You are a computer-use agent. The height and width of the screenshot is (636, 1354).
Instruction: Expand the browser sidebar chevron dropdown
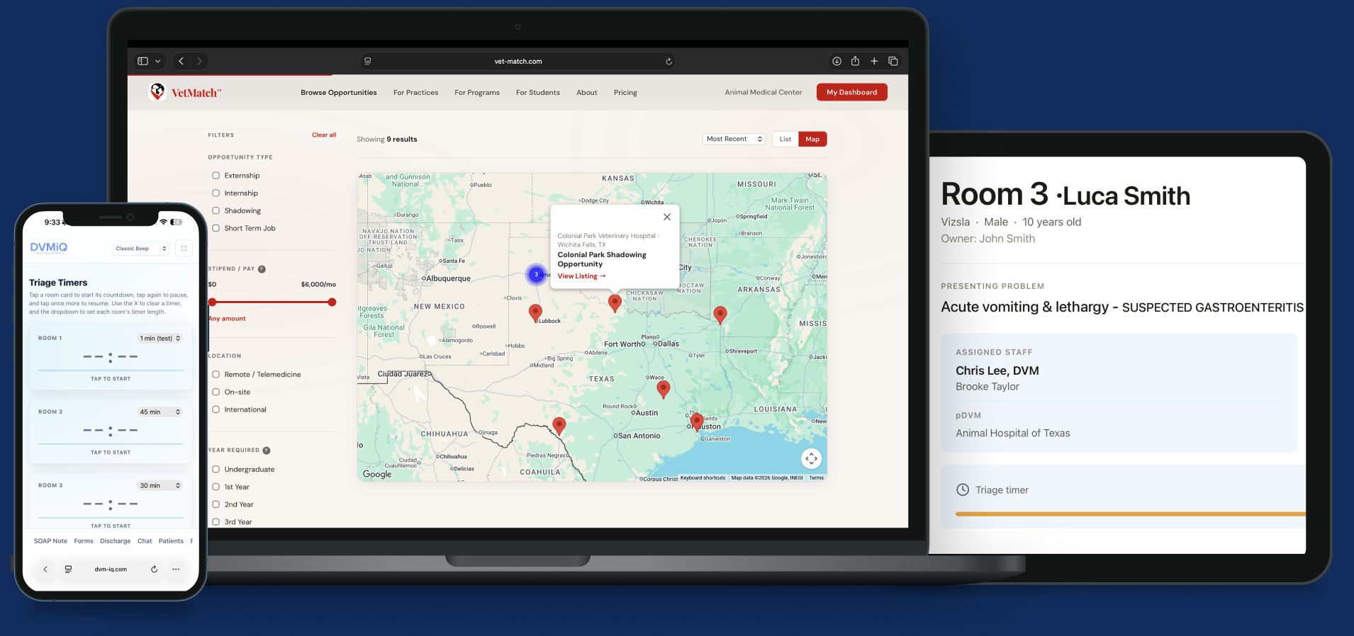click(x=157, y=61)
